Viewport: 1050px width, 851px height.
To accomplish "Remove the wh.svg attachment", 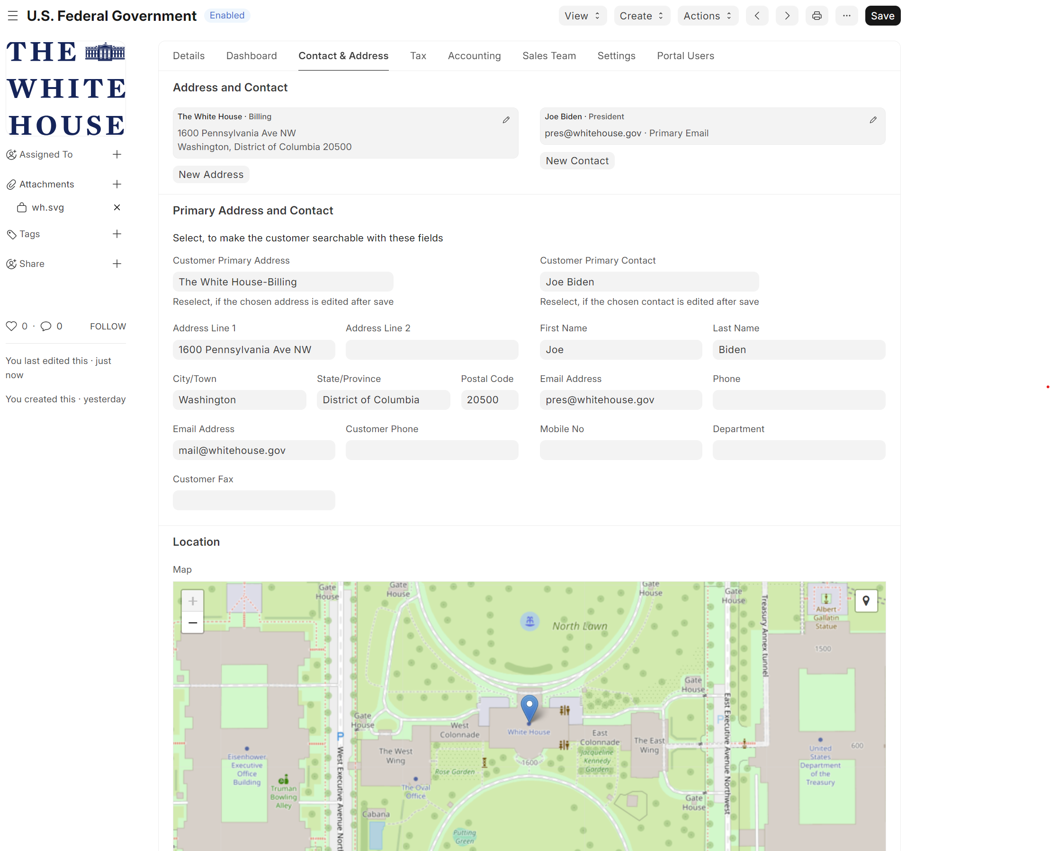I will coord(117,207).
